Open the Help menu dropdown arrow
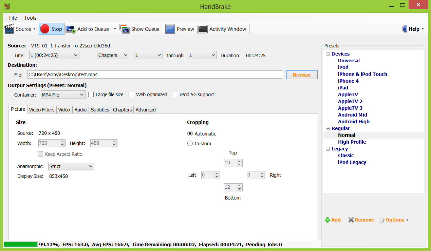Image resolution: width=431 pixels, height=251 pixels. tap(423, 29)
